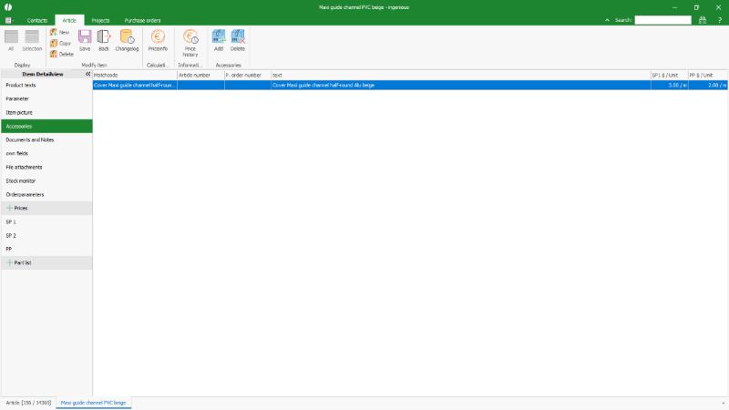Image resolution: width=729 pixels, height=410 pixels.
Task: Delete the selected accessory
Action: pos(238,40)
